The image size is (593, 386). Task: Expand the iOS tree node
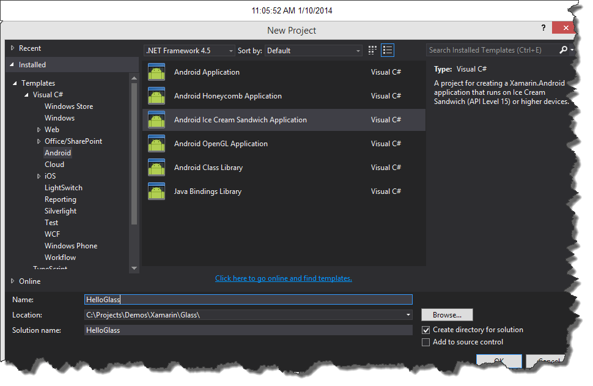[39, 176]
